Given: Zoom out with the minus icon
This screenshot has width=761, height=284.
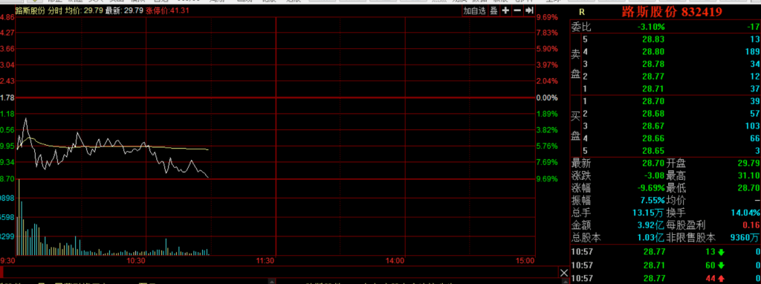Looking at the screenshot, I should [517, 10].
